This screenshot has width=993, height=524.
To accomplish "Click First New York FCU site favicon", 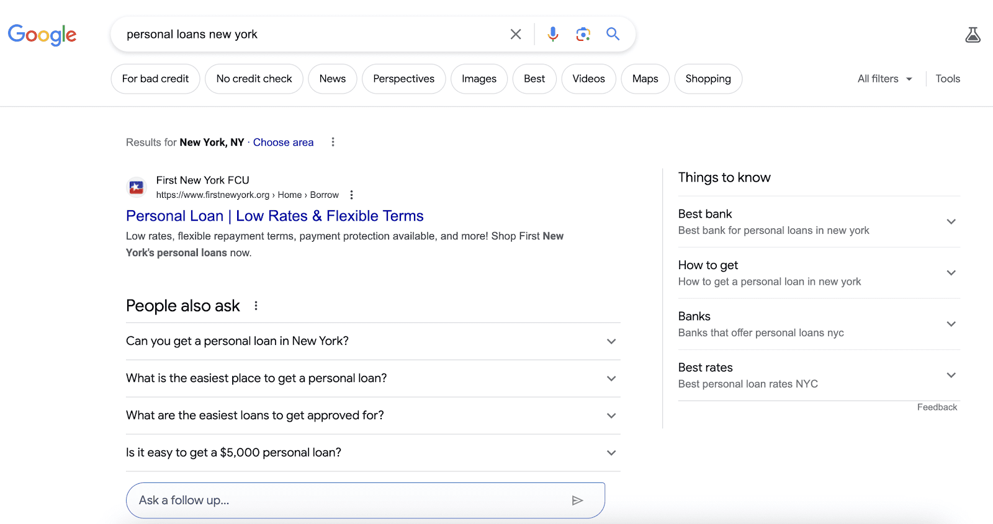I will click(137, 187).
